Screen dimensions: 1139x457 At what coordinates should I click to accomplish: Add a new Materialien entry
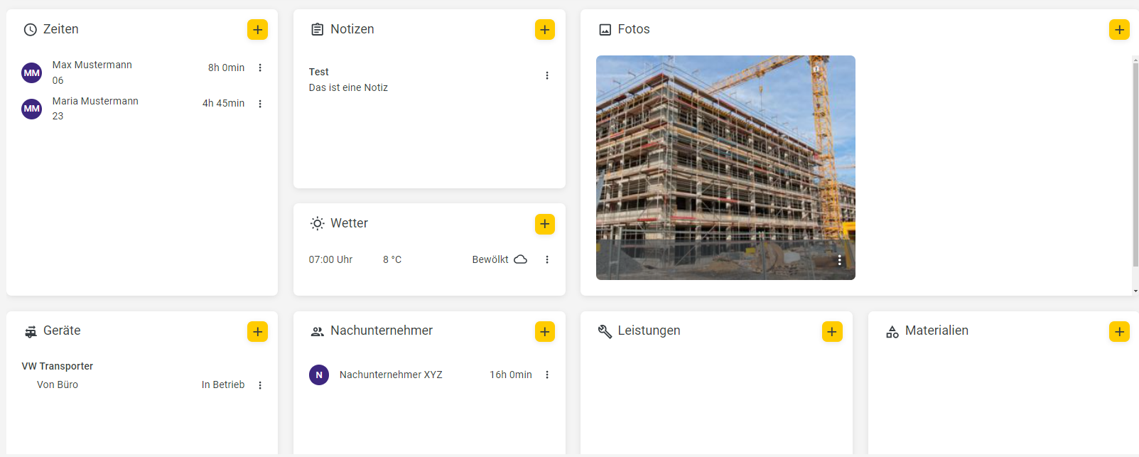[x=1119, y=331]
